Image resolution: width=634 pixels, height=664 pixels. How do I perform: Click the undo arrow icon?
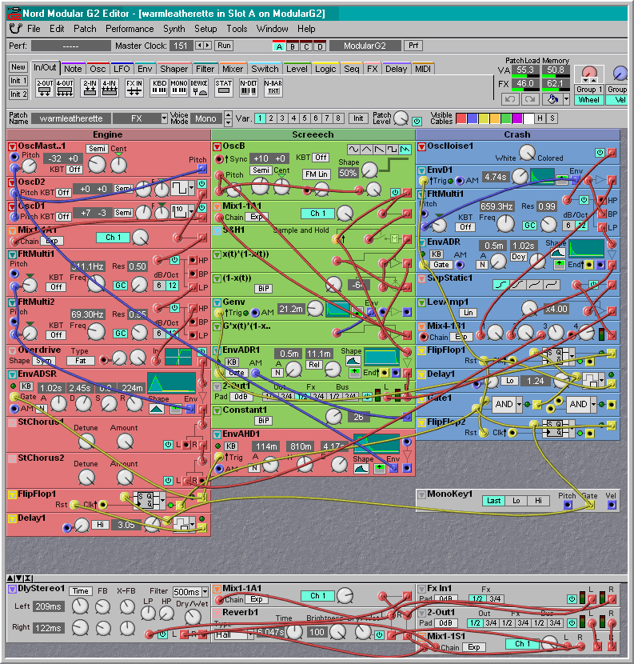pos(510,99)
